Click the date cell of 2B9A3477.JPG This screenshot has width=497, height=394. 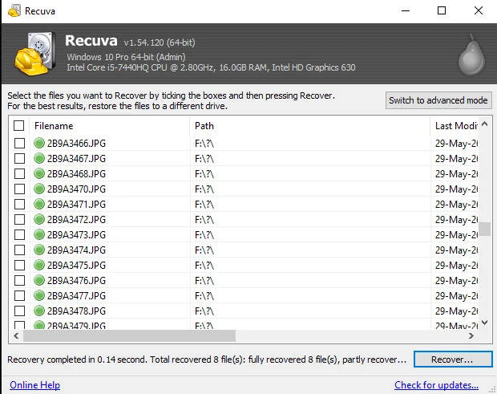pos(456,295)
